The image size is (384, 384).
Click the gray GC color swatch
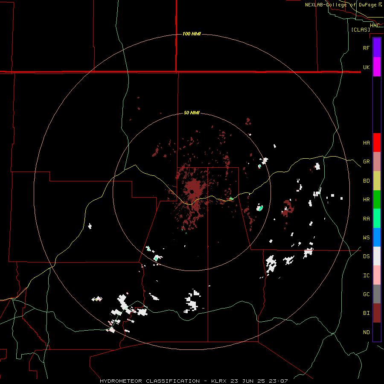pos(377,294)
